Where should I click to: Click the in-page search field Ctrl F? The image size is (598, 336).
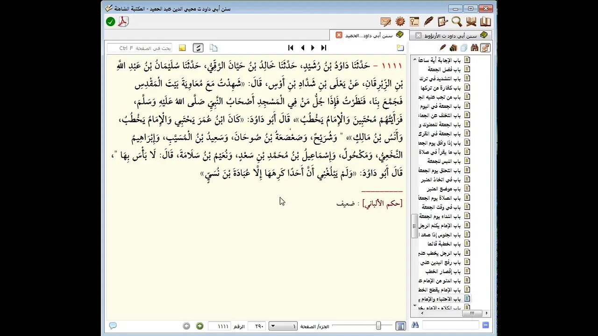(x=139, y=48)
